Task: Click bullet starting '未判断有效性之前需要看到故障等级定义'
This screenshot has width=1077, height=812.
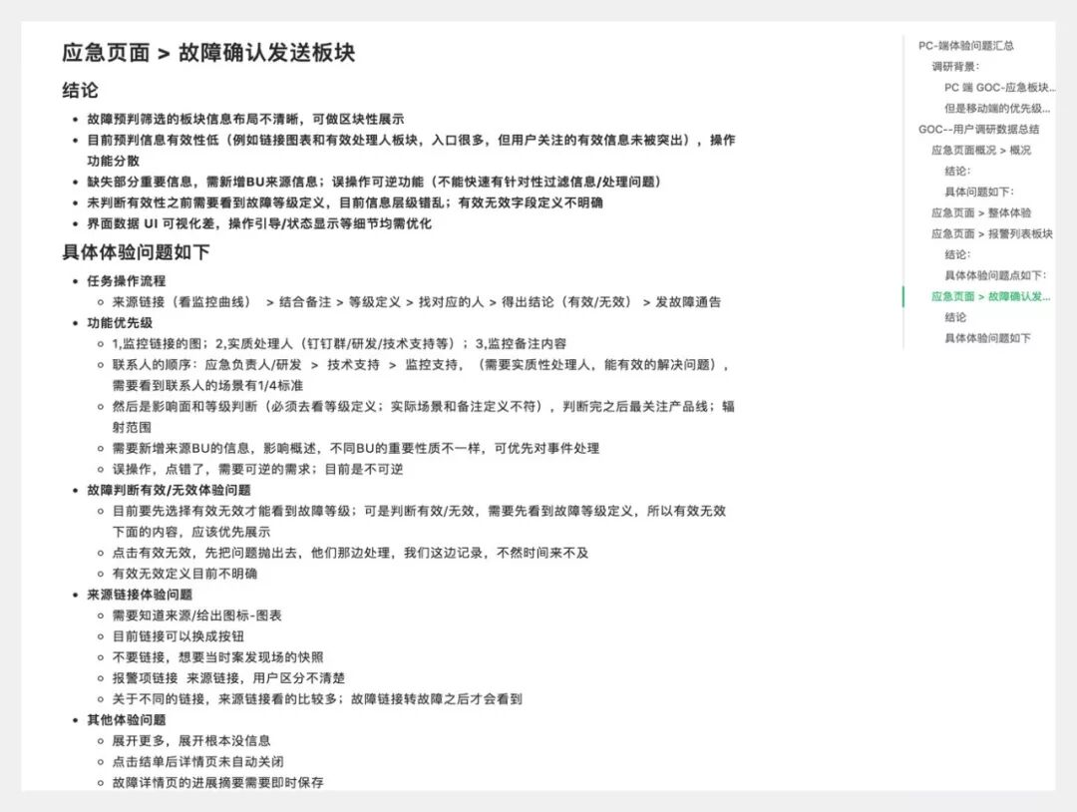Action: [345, 203]
